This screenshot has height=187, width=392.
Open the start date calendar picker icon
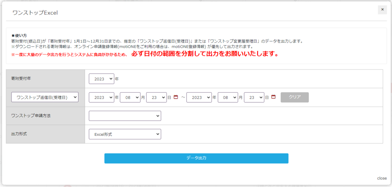[176, 97]
